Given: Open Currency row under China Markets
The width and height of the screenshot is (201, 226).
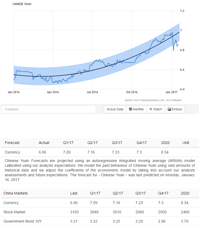Looking at the screenshot, I should [11, 203].
